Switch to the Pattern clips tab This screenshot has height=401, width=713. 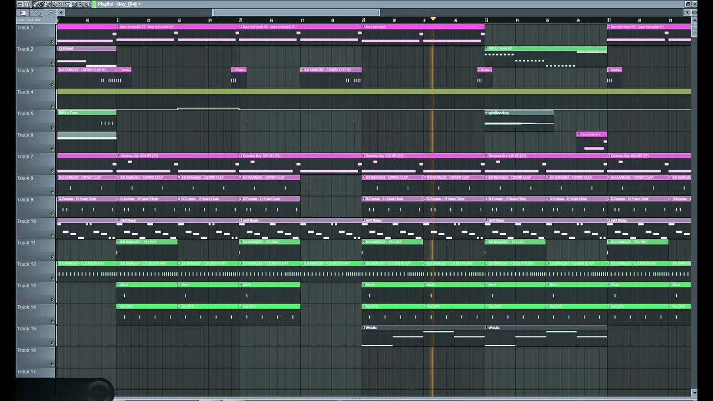pos(50,12)
